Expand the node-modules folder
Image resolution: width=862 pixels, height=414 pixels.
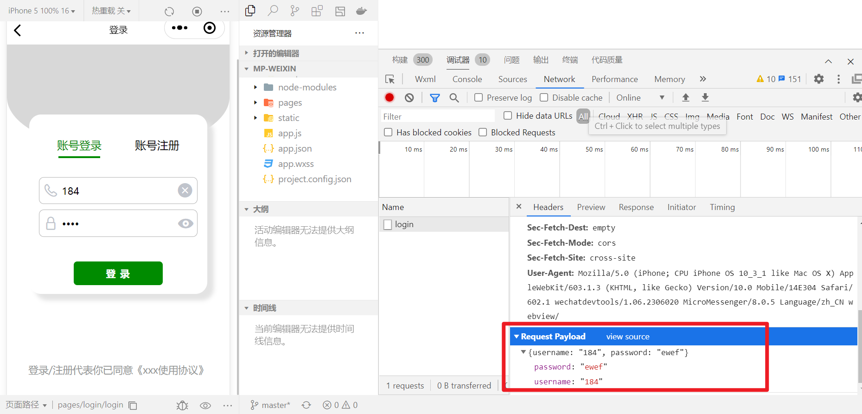(255, 87)
